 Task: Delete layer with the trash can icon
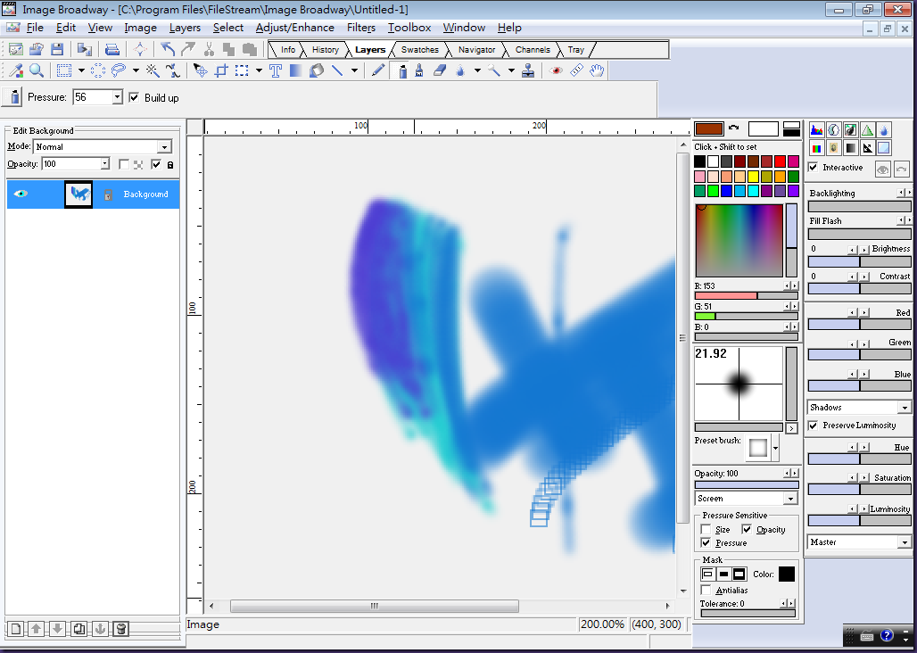tap(121, 629)
